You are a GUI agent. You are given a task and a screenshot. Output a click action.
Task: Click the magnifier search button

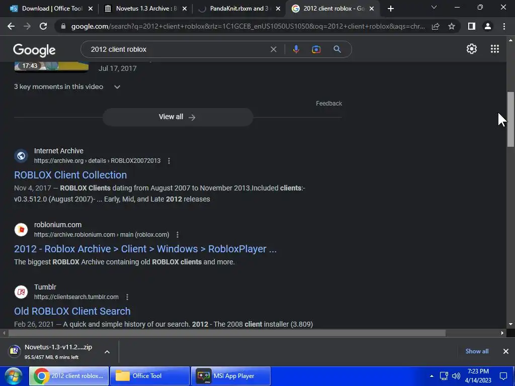[x=337, y=49]
